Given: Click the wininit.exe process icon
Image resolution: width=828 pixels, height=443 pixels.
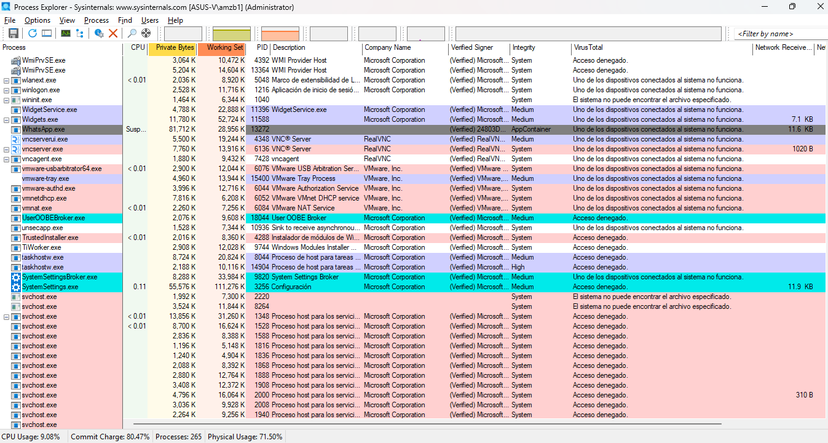Looking at the screenshot, I should 16,100.
